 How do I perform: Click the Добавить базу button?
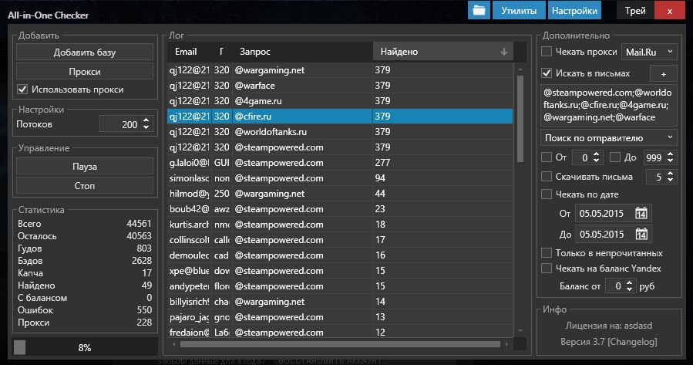85,52
